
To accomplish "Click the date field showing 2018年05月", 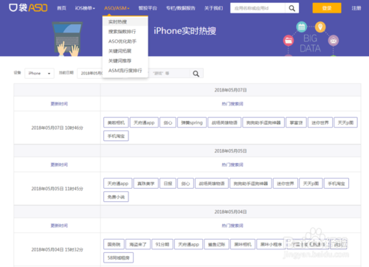I will 90,73.
